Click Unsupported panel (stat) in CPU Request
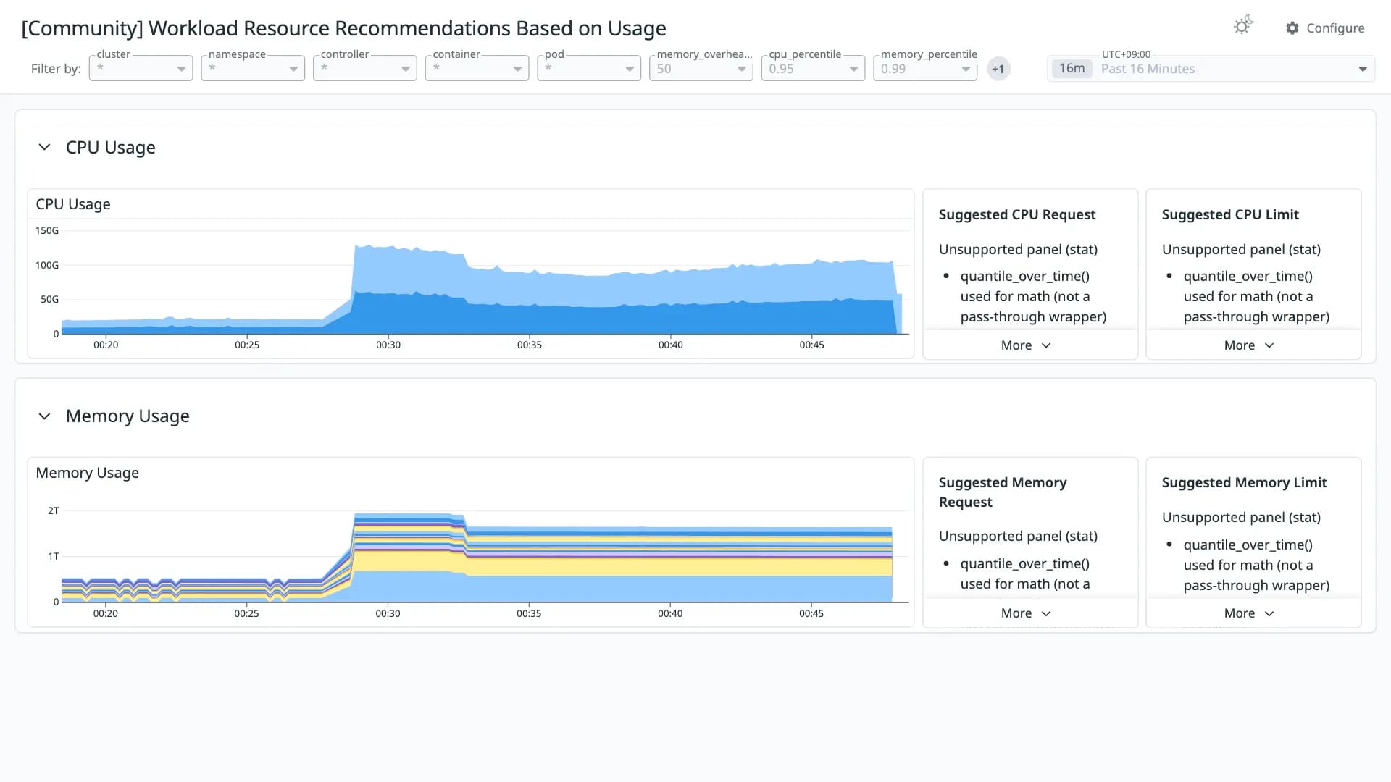 (1018, 249)
